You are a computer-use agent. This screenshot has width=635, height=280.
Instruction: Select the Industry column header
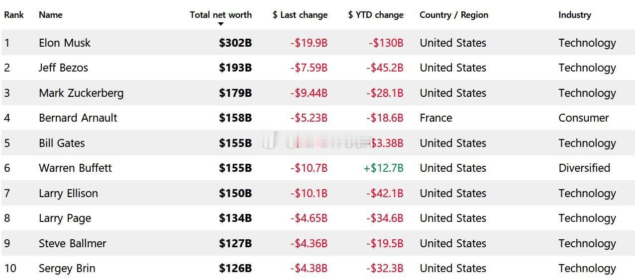tap(574, 14)
